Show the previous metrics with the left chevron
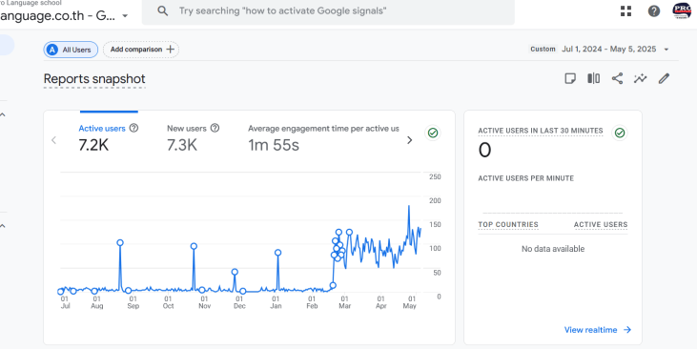This screenshot has width=697, height=349. 53,140
